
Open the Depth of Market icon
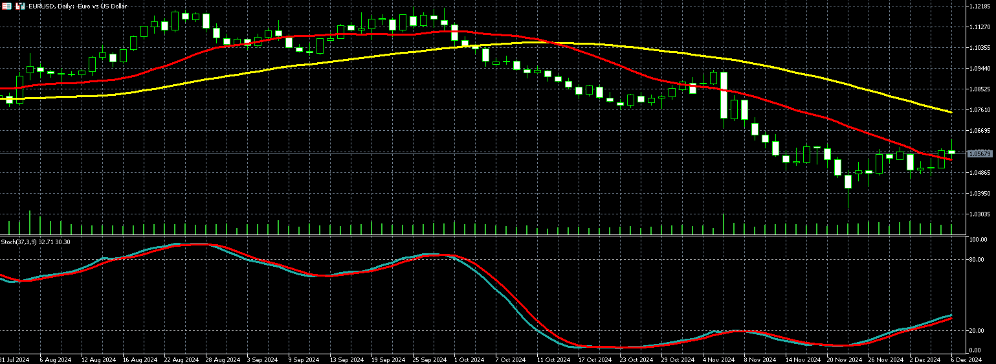pos(20,6)
